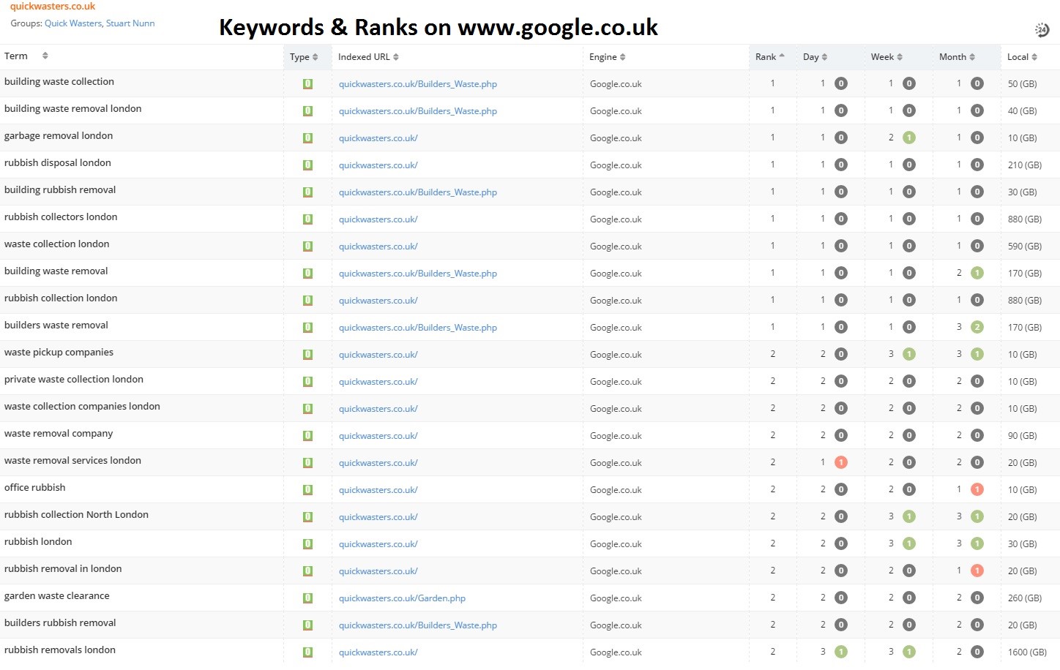Viewport: 1060px width, 670px height.
Task: Click grey month badge for private waste collection london
Action: 977,381
